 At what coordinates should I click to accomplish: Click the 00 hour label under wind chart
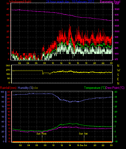[x=111, y=63]
